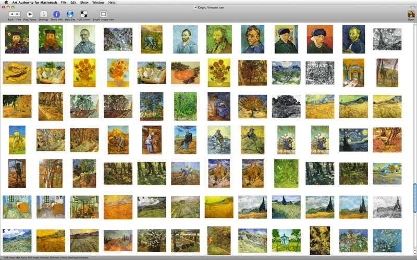This screenshot has height=260, width=417.
Task: Select the white blossoming bush thumbnail
Action: 152,241
